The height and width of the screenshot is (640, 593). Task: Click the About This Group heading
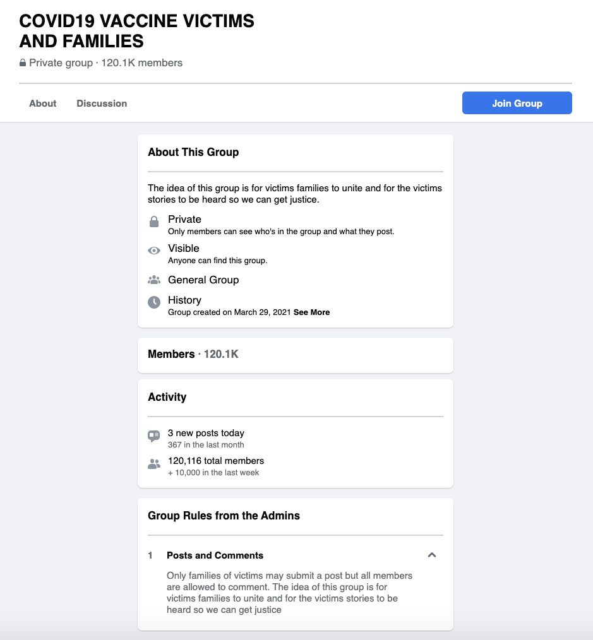point(193,152)
